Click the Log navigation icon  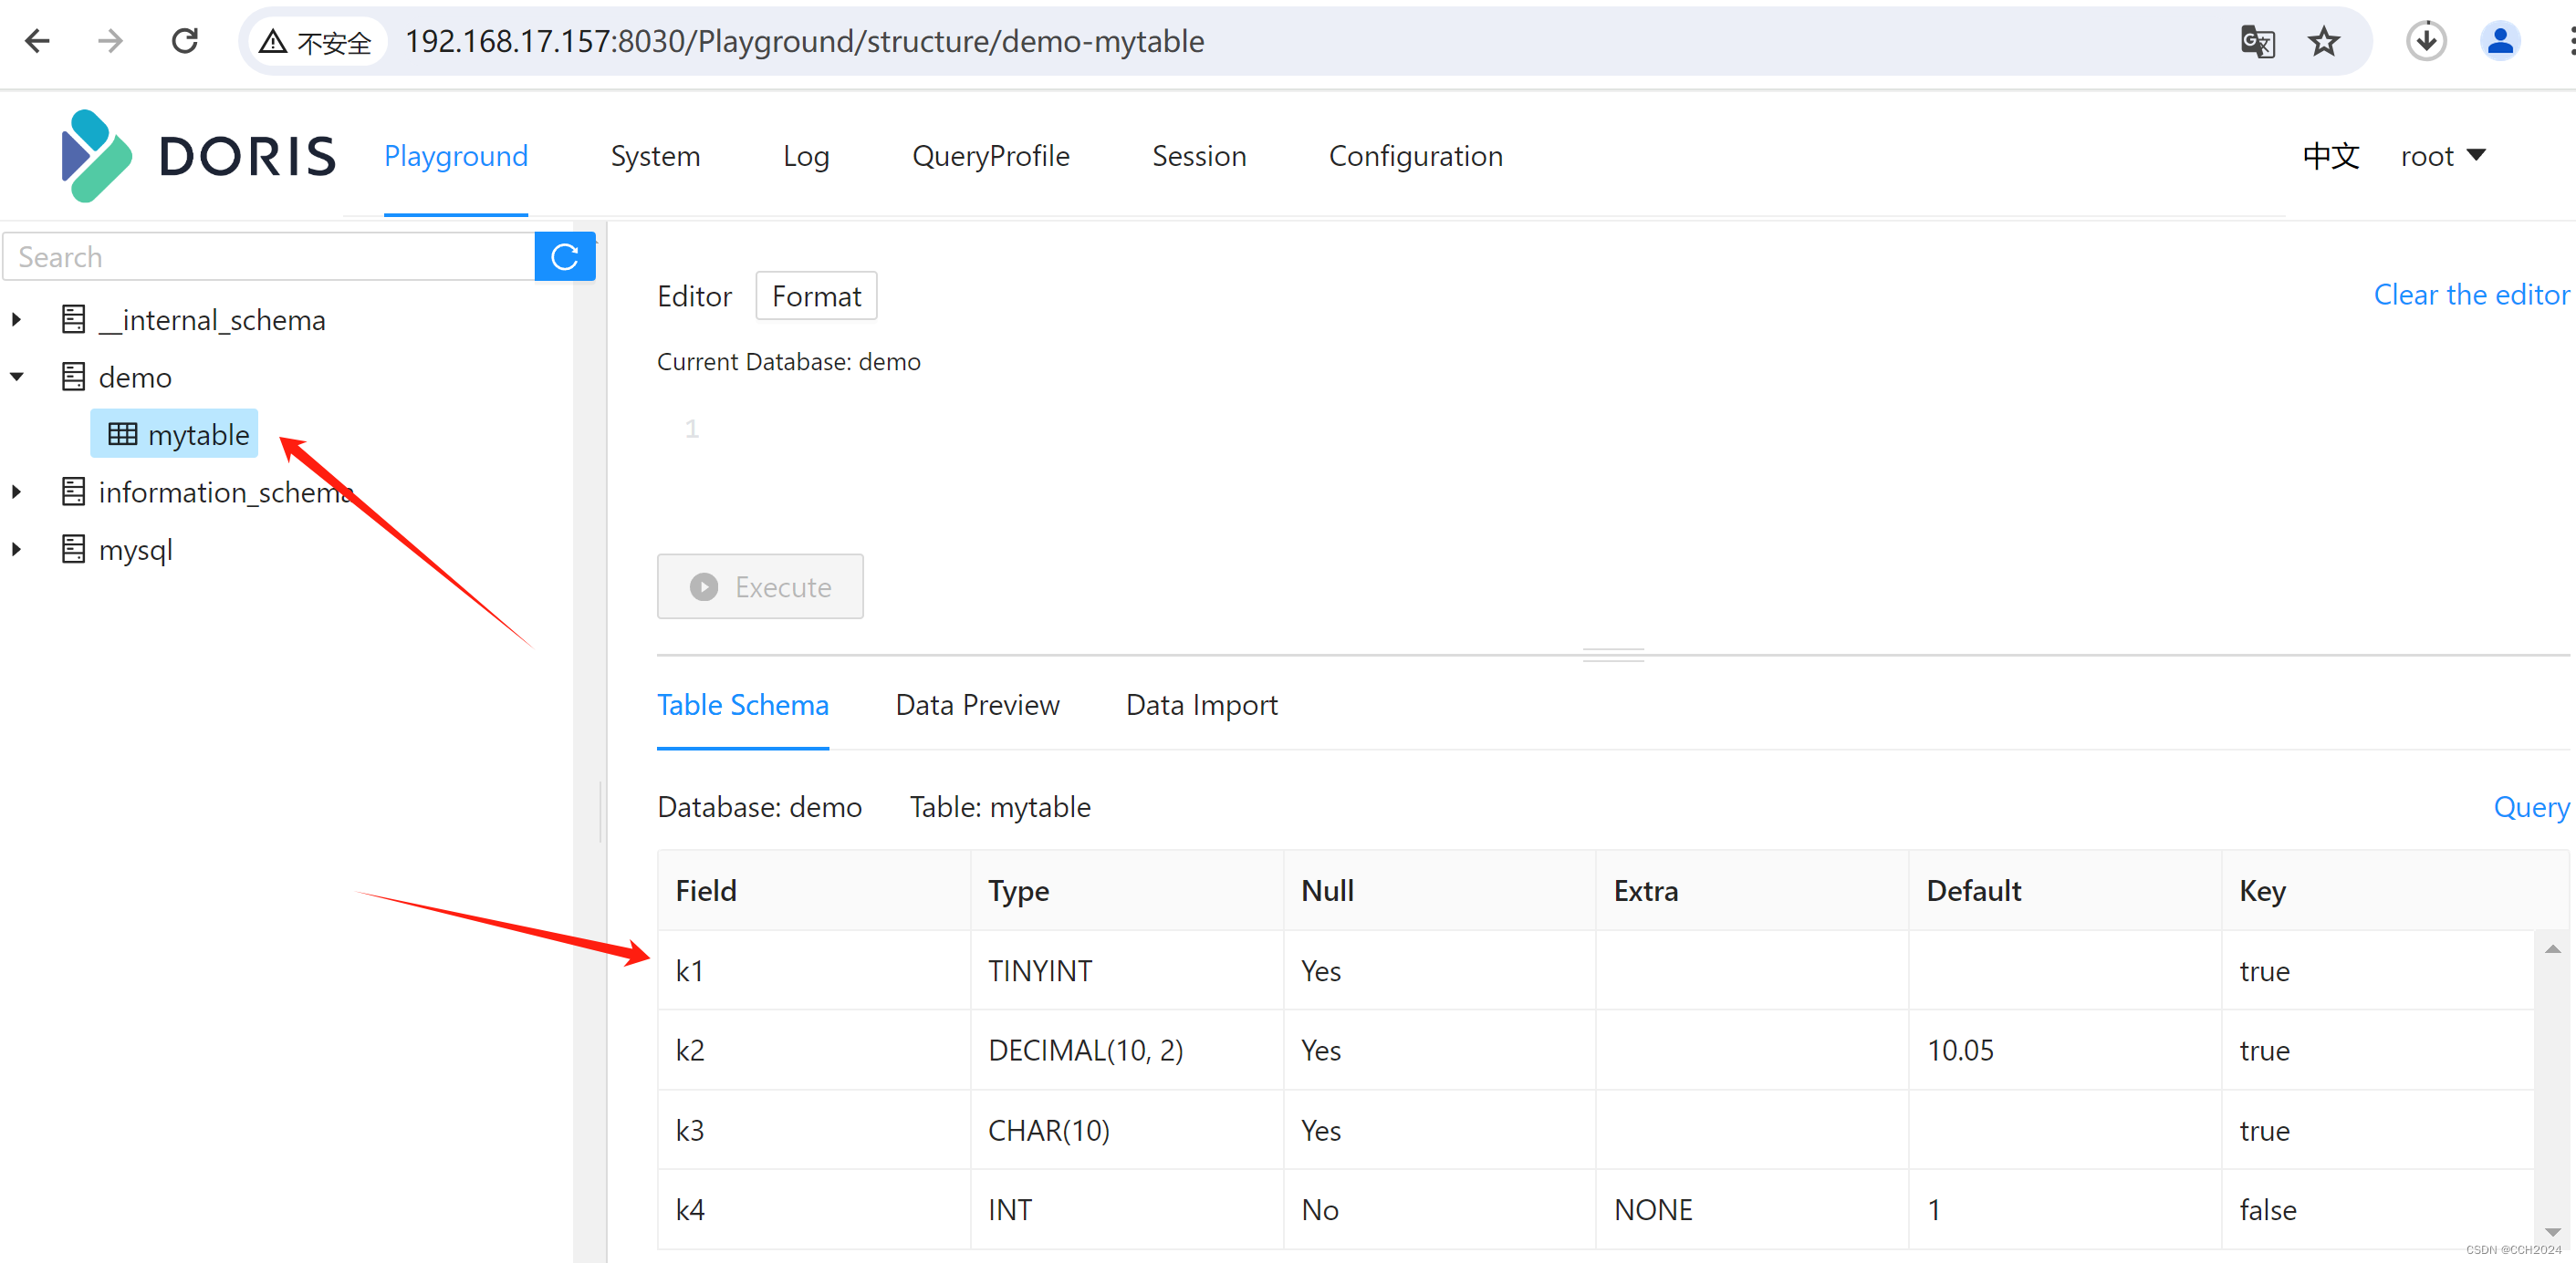(807, 154)
